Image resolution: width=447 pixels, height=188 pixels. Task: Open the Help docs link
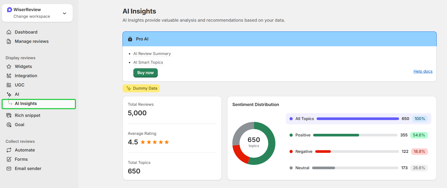click(423, 71)
